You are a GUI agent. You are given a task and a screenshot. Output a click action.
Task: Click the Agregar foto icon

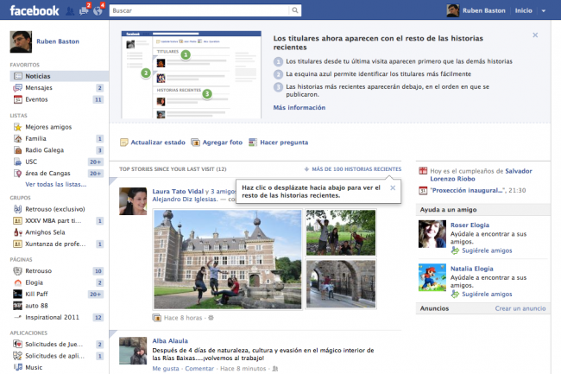click(195, 143)
